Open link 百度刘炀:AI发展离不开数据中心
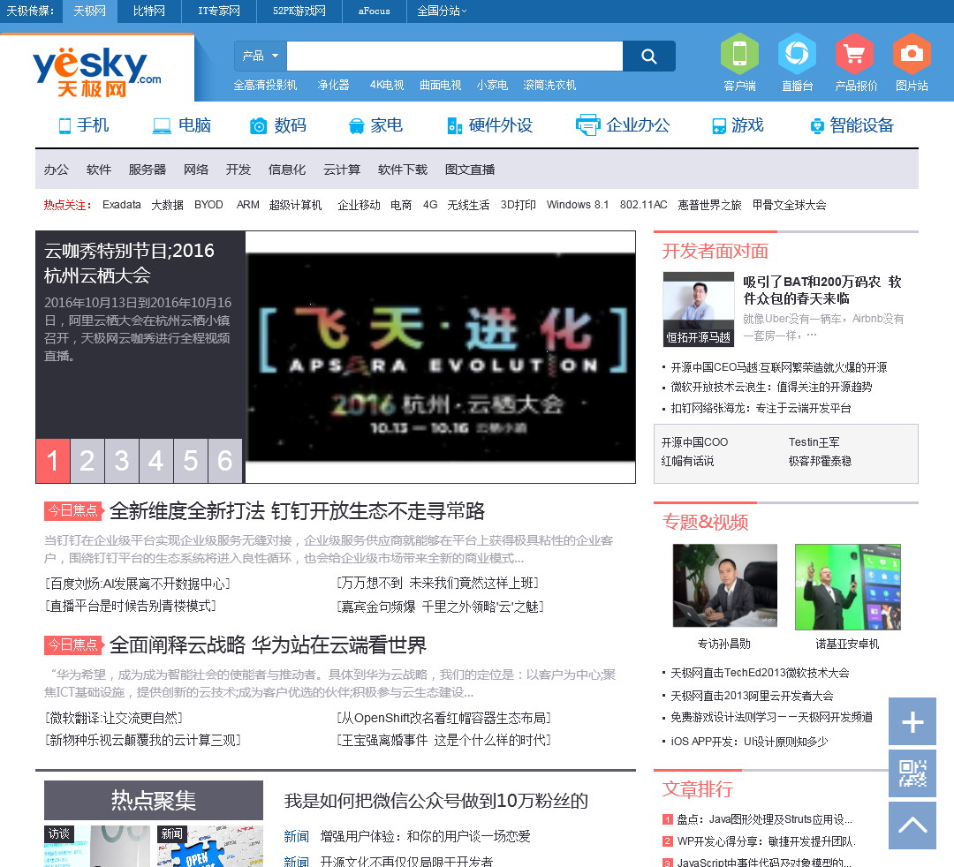 (x=138, y=584)
